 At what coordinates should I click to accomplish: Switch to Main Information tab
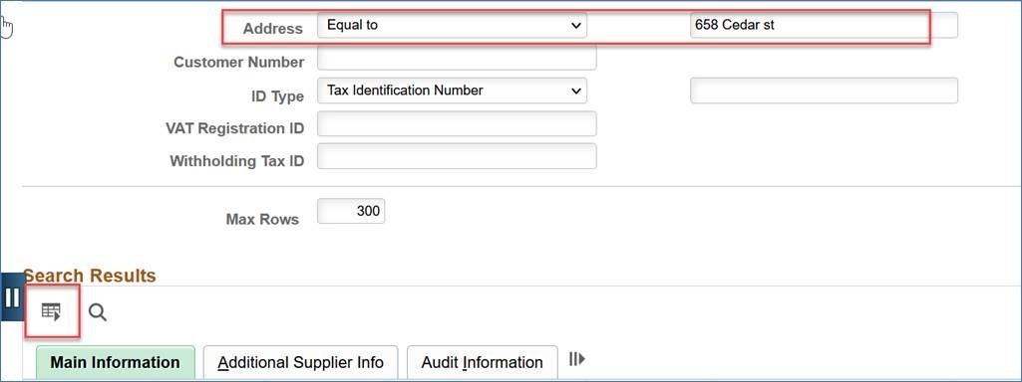116,362
